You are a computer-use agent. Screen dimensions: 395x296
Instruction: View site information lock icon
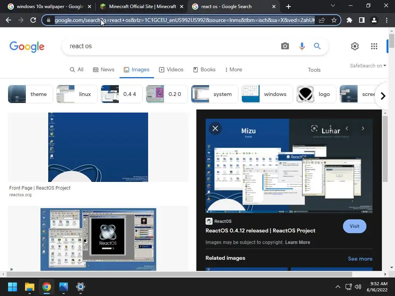49,20
